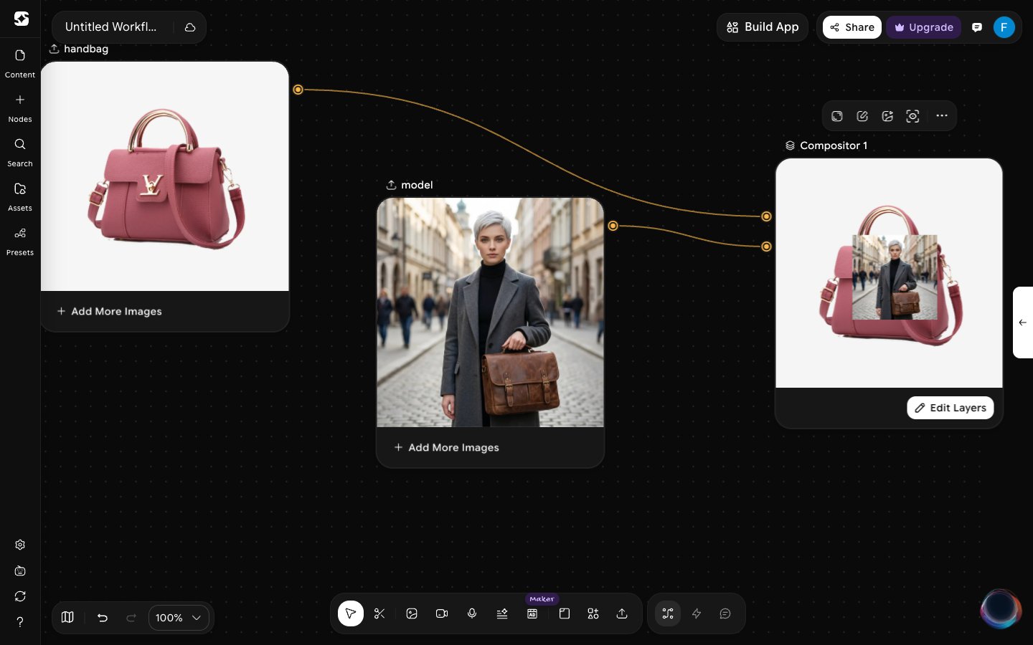The height and width of the screenshot is (645, 1033).
Task: Open help question mark icon
Action: pos(20,622)
